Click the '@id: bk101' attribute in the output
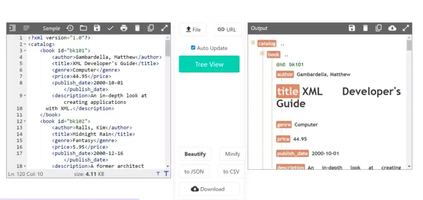Viewport: 423px width, 200px height. (290, 65)
